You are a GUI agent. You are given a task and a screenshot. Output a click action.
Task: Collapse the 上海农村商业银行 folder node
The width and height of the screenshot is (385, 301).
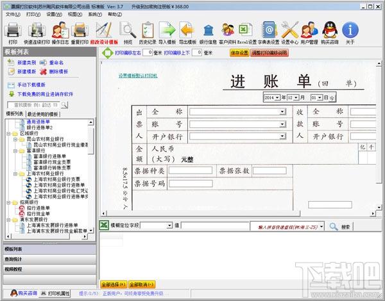pos(14,173)
